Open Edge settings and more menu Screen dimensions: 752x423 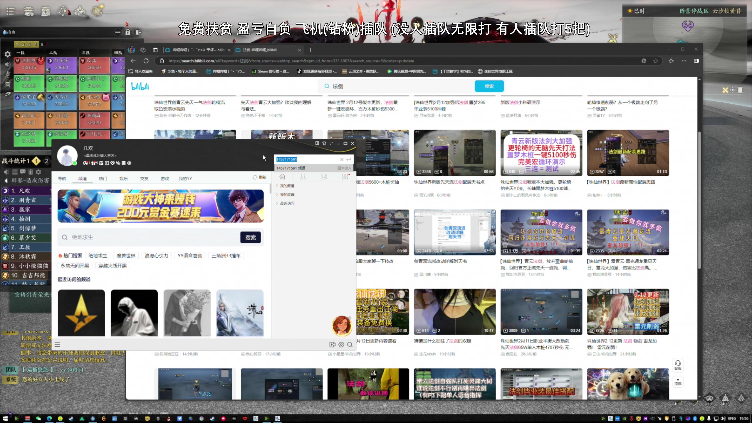[684, 61]
